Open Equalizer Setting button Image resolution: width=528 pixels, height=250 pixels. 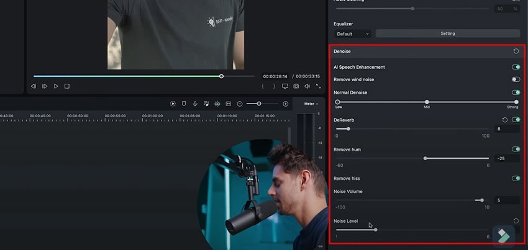[447, 33]
